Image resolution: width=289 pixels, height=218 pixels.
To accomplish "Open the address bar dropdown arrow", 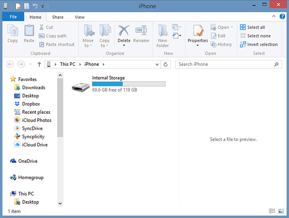I will (157, 64).
